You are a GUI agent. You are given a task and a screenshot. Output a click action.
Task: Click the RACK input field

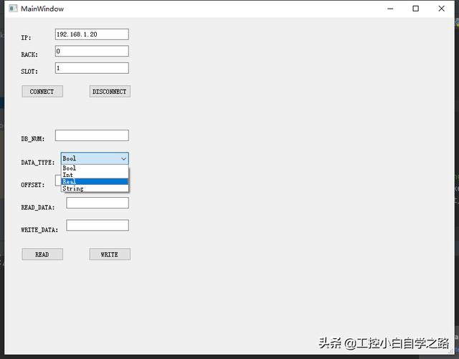click(92, 51)
